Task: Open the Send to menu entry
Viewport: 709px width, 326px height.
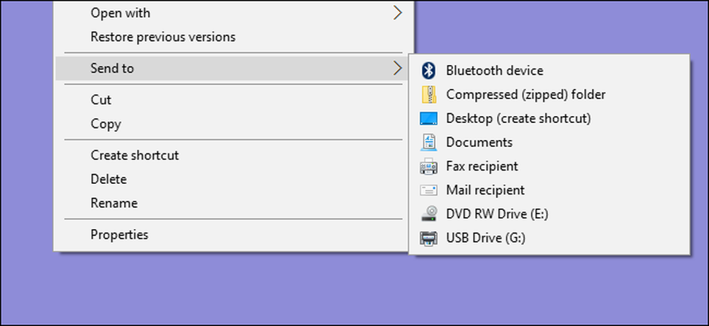Action: click(x=232, y=69)
